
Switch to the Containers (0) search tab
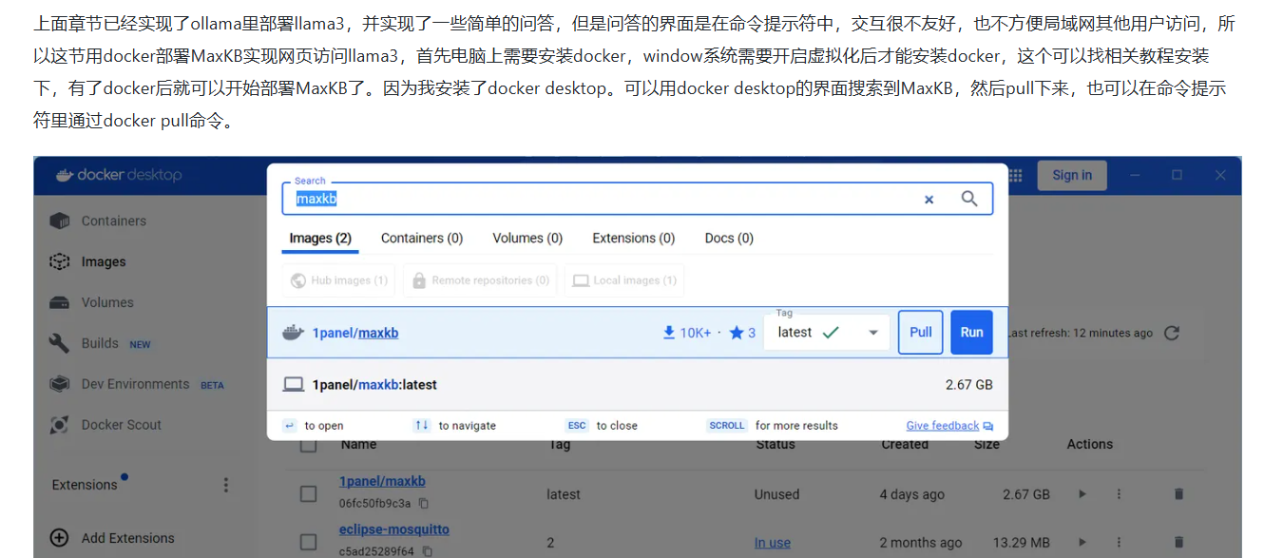pyautogui.click(x=422, y=239)
